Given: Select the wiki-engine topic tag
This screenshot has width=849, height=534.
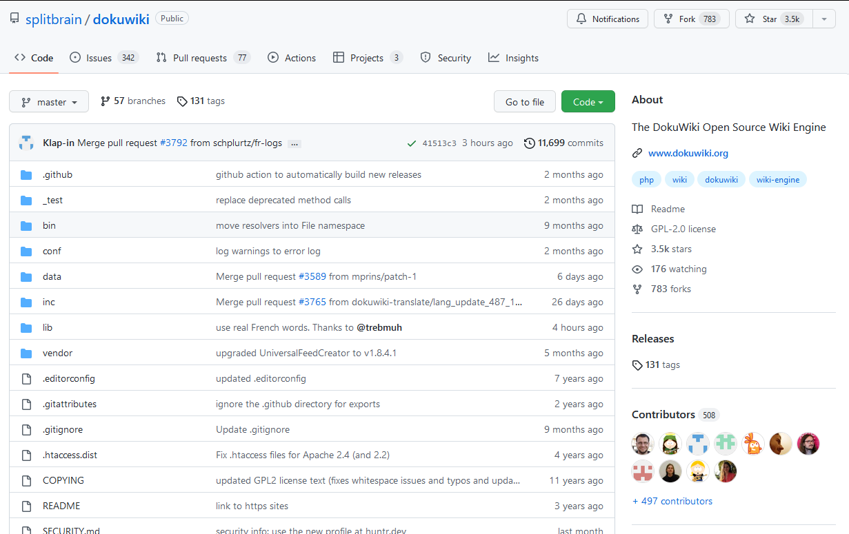Looking at the screenshot, I should [778, 180].
